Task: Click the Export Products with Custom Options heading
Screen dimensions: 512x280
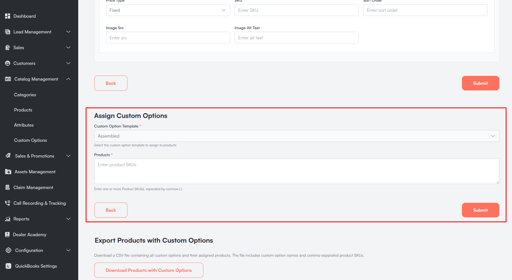Action: [154, 240]
